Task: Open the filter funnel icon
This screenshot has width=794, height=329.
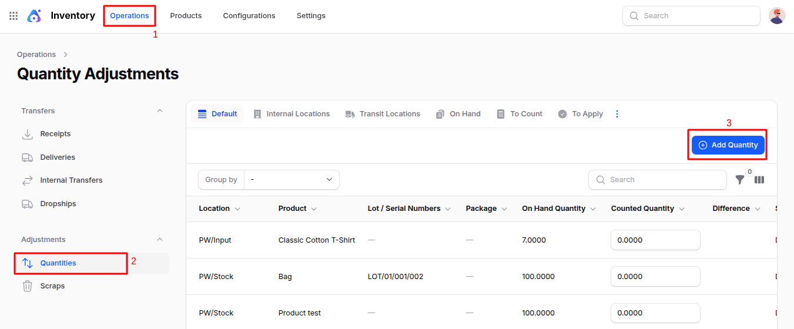Action: tap(740, 180)
